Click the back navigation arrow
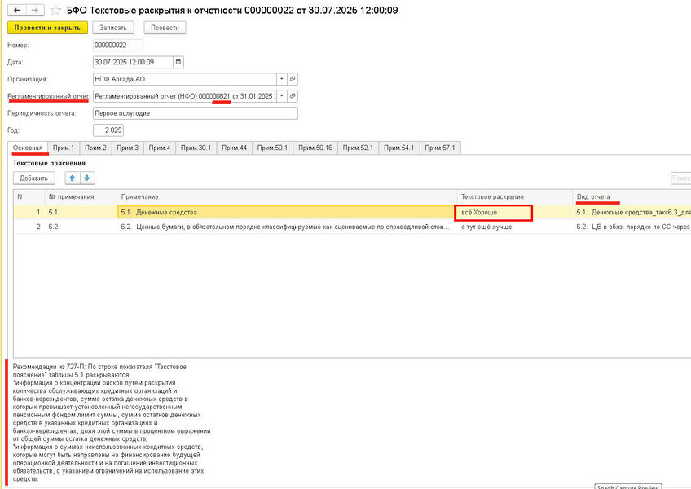This screenshot has width=691, height=489. 15,10
